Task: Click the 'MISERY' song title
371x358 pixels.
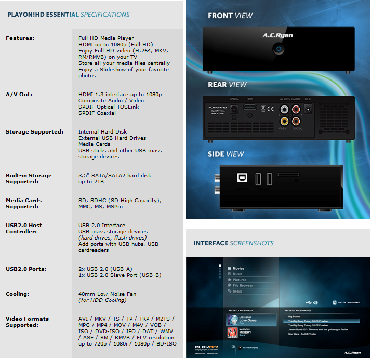Action: click(x=245, y=332)
